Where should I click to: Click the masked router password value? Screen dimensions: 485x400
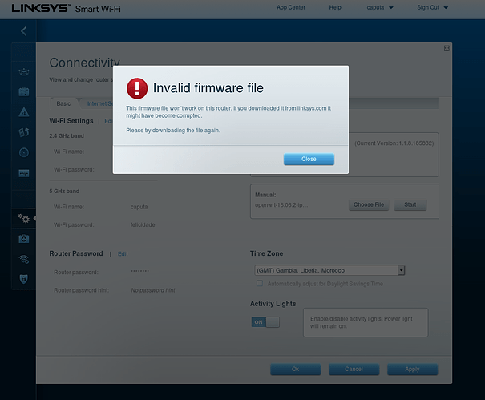(x=139, y=271)
